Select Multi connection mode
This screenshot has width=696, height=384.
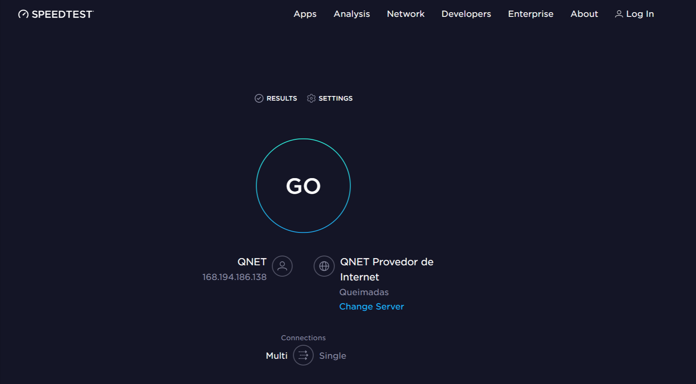pyautogui.click(x=276, y=356)
